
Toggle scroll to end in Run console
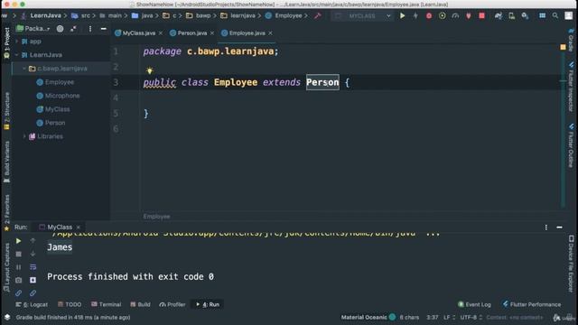pos(33,280)
